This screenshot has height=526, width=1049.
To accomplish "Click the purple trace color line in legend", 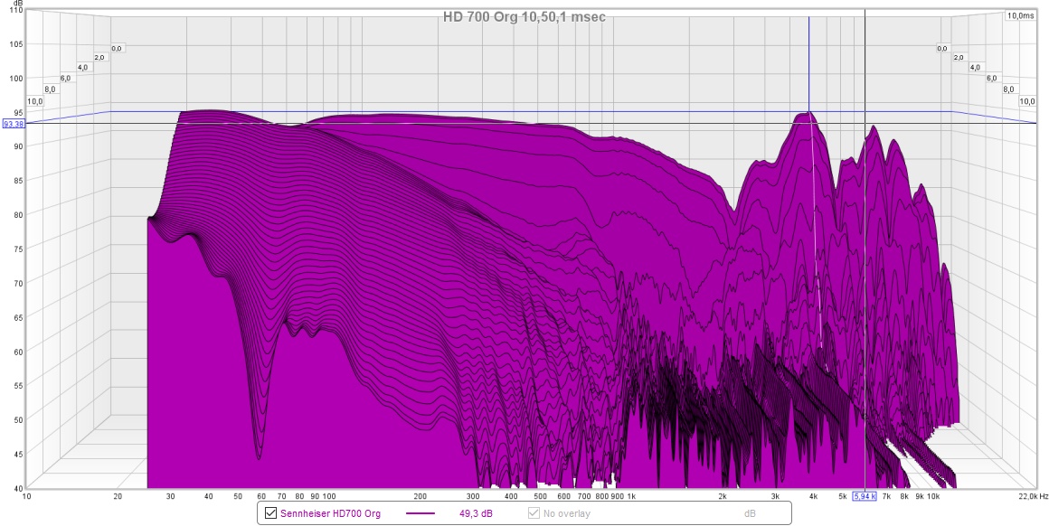I will click(421, 512).
